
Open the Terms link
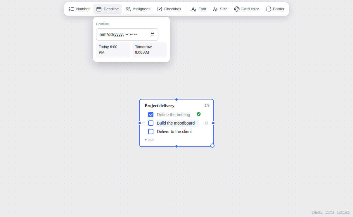point(329,212)
